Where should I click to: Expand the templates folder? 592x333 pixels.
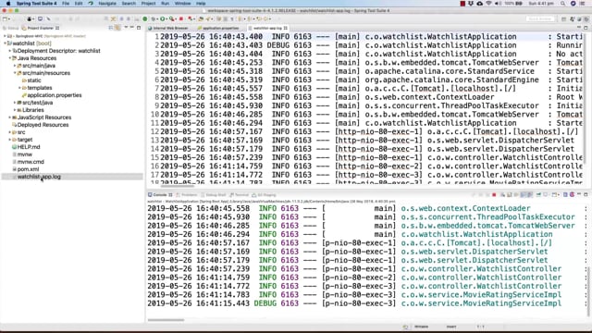(x=19, y=88)
